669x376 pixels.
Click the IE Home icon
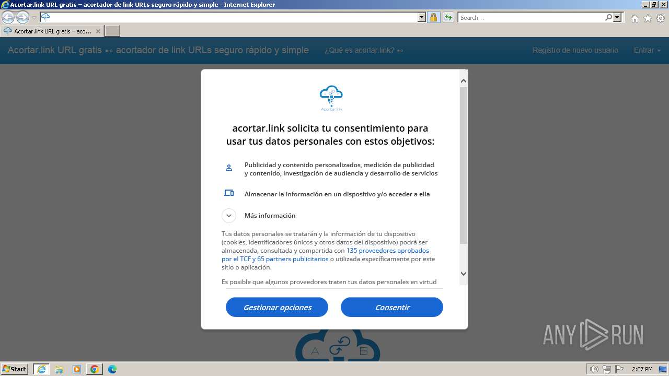coord(635,18)
